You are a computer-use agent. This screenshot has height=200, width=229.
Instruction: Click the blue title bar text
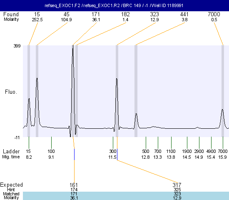point(114,5)
